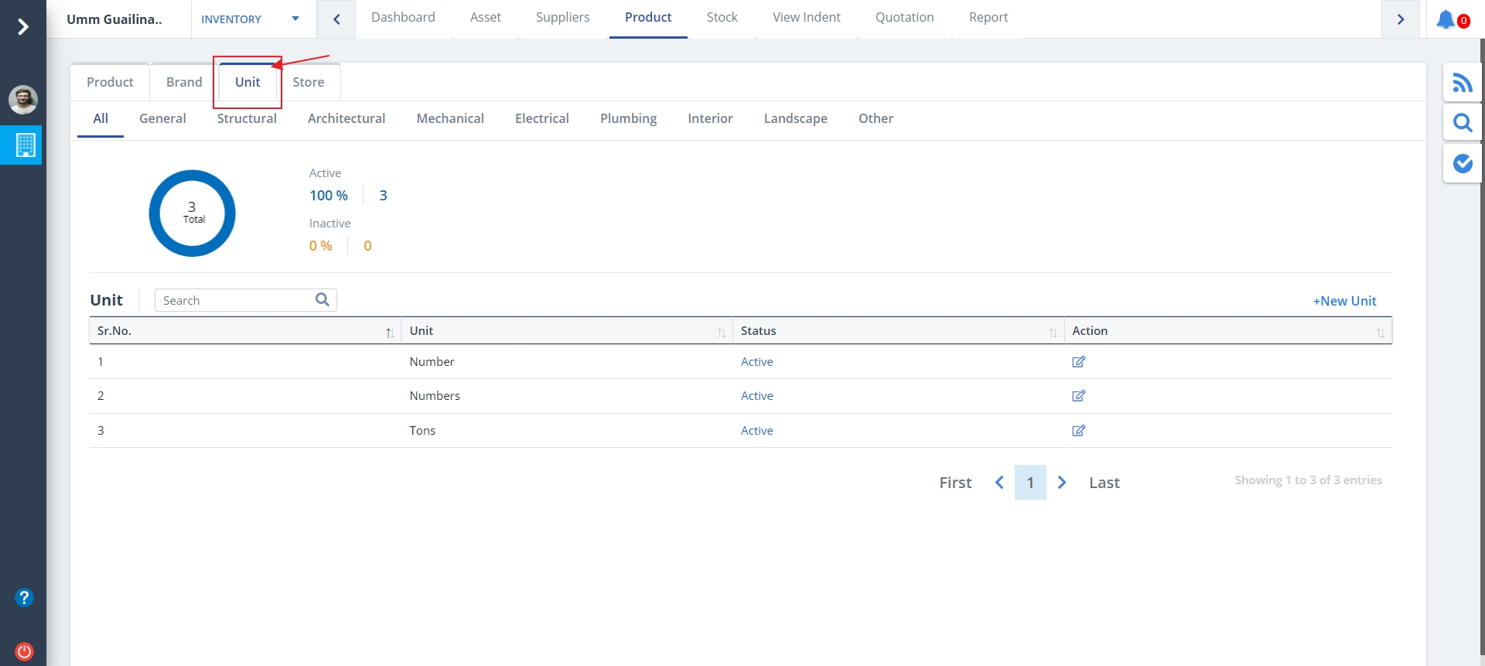Open the blue help question icon
Screen dimensions: 1485x666
24,598
